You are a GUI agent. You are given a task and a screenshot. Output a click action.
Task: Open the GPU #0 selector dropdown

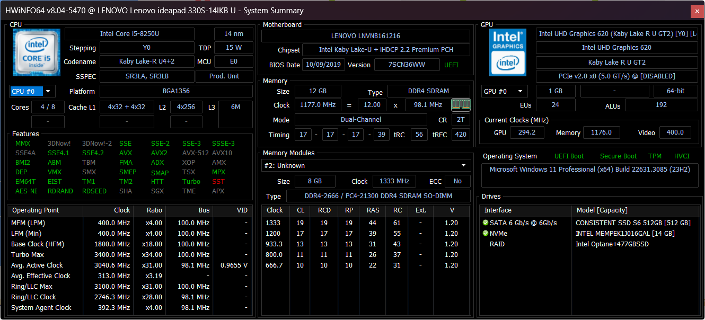(x=505, y=91)
